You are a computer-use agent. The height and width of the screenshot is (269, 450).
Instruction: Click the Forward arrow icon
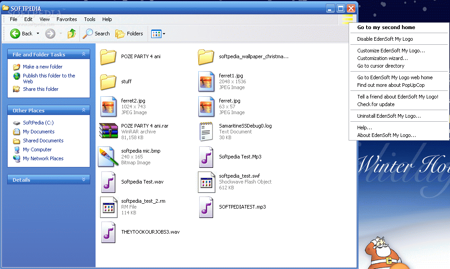50,34
